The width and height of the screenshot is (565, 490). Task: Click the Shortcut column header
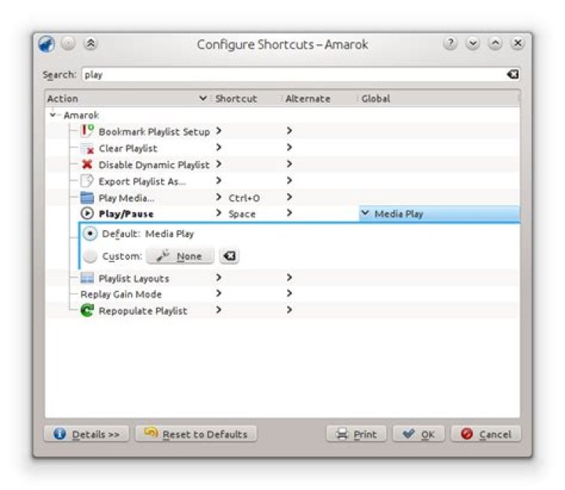point(246,98)
